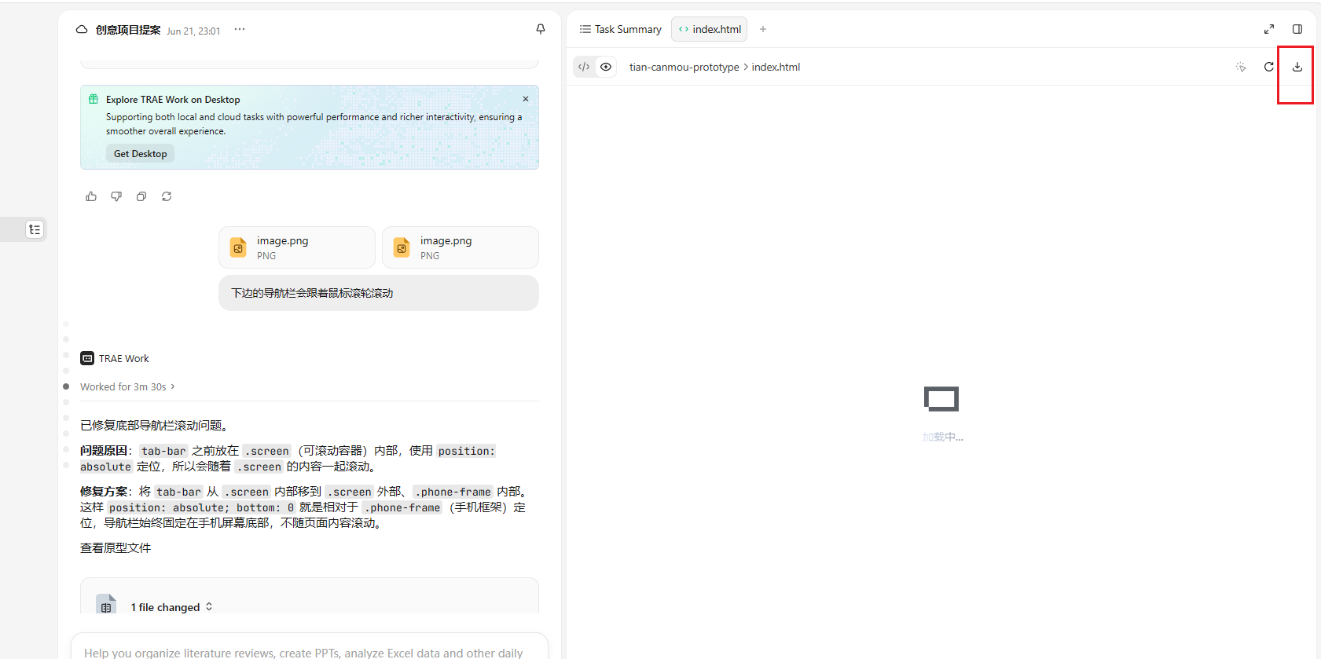The image size is (1321, 659).
Task: Click the user message 下边的导航栏会跟着鼠标滚轮滚动
Action: (x=379, y=293)
